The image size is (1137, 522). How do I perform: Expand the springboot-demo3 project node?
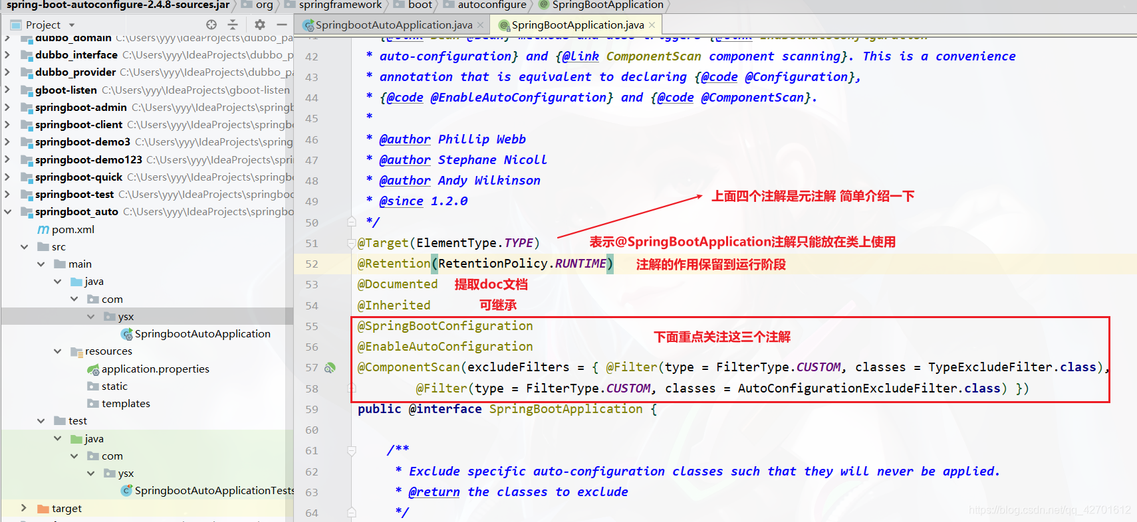tap(8, 141)
